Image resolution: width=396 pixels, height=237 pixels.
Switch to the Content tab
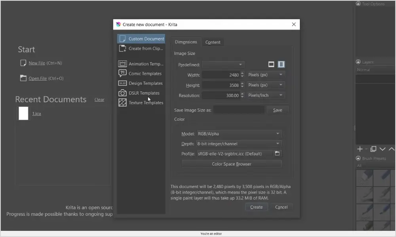[x=213, y=42]
